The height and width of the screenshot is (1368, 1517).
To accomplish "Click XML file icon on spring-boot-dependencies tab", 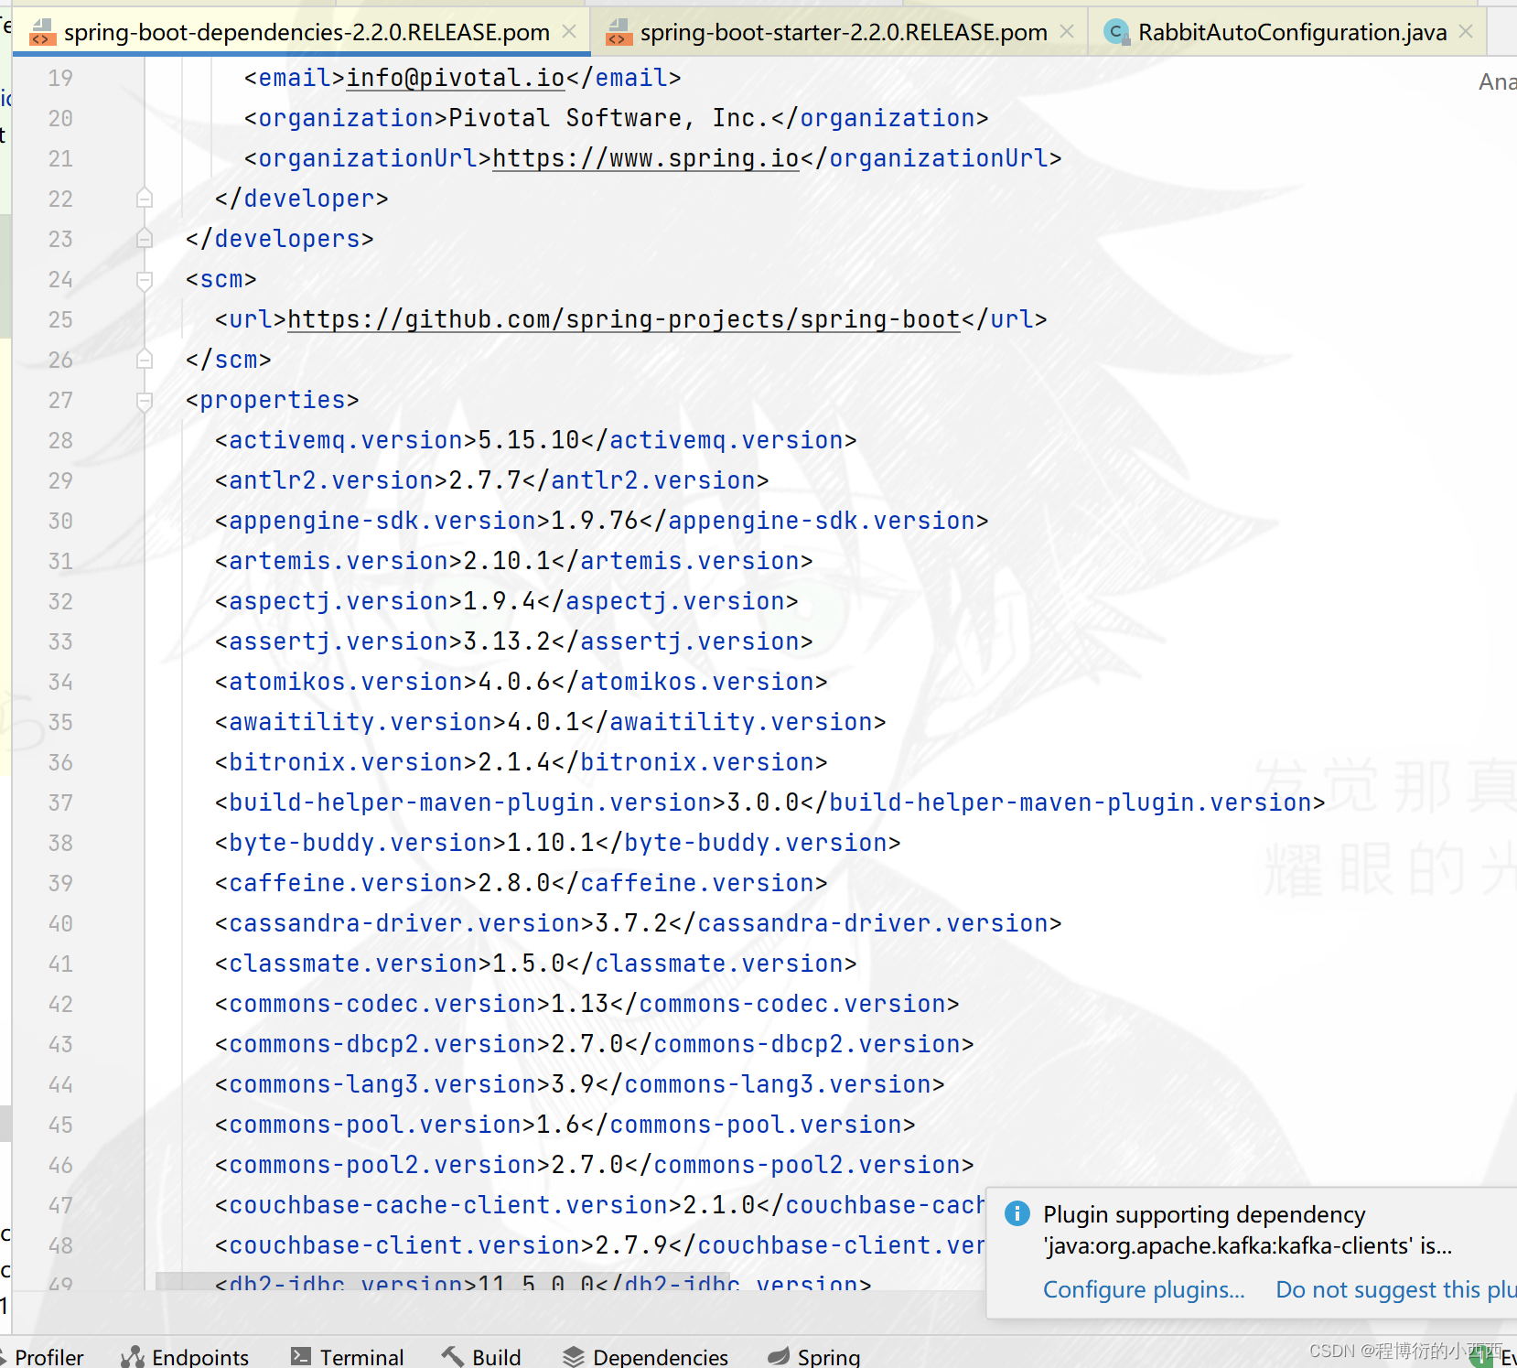I will [42, 33].
